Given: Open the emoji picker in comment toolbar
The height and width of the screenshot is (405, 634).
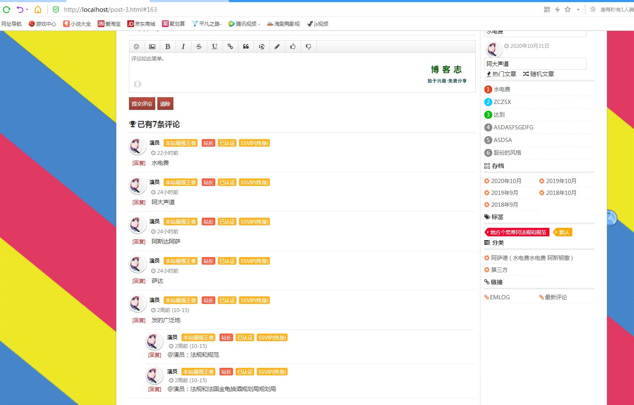Looking at the screenshot, I should tap(136, 47).
